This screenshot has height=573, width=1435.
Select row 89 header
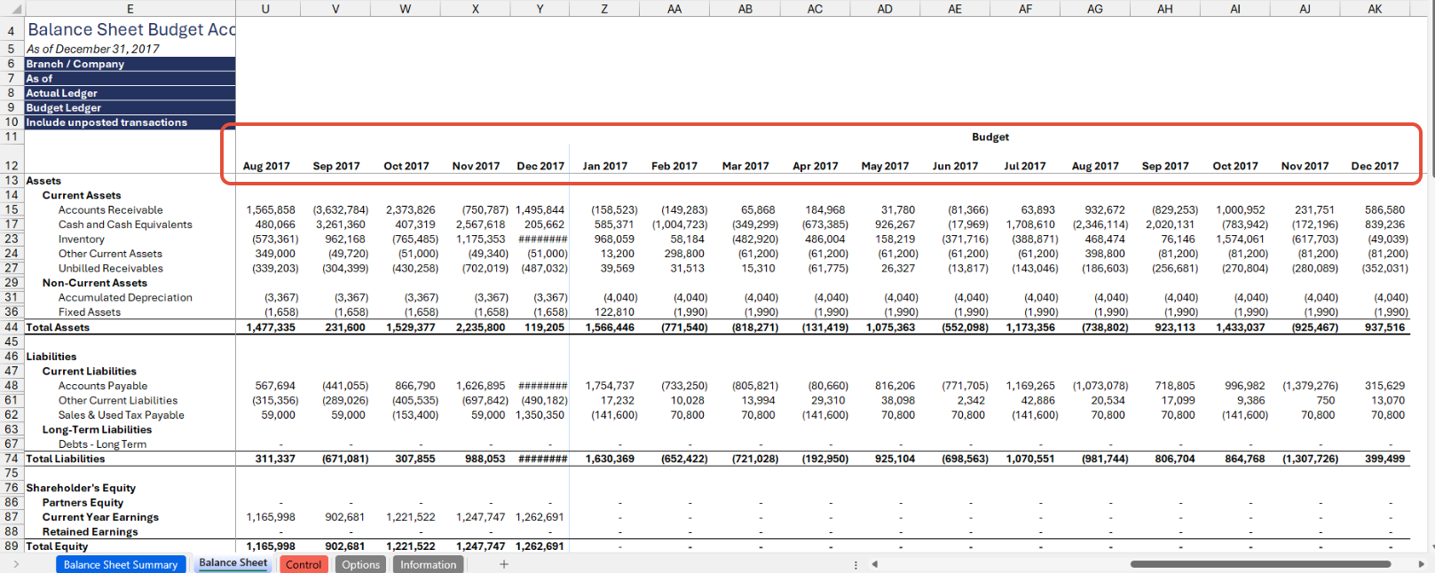point(12,546)
